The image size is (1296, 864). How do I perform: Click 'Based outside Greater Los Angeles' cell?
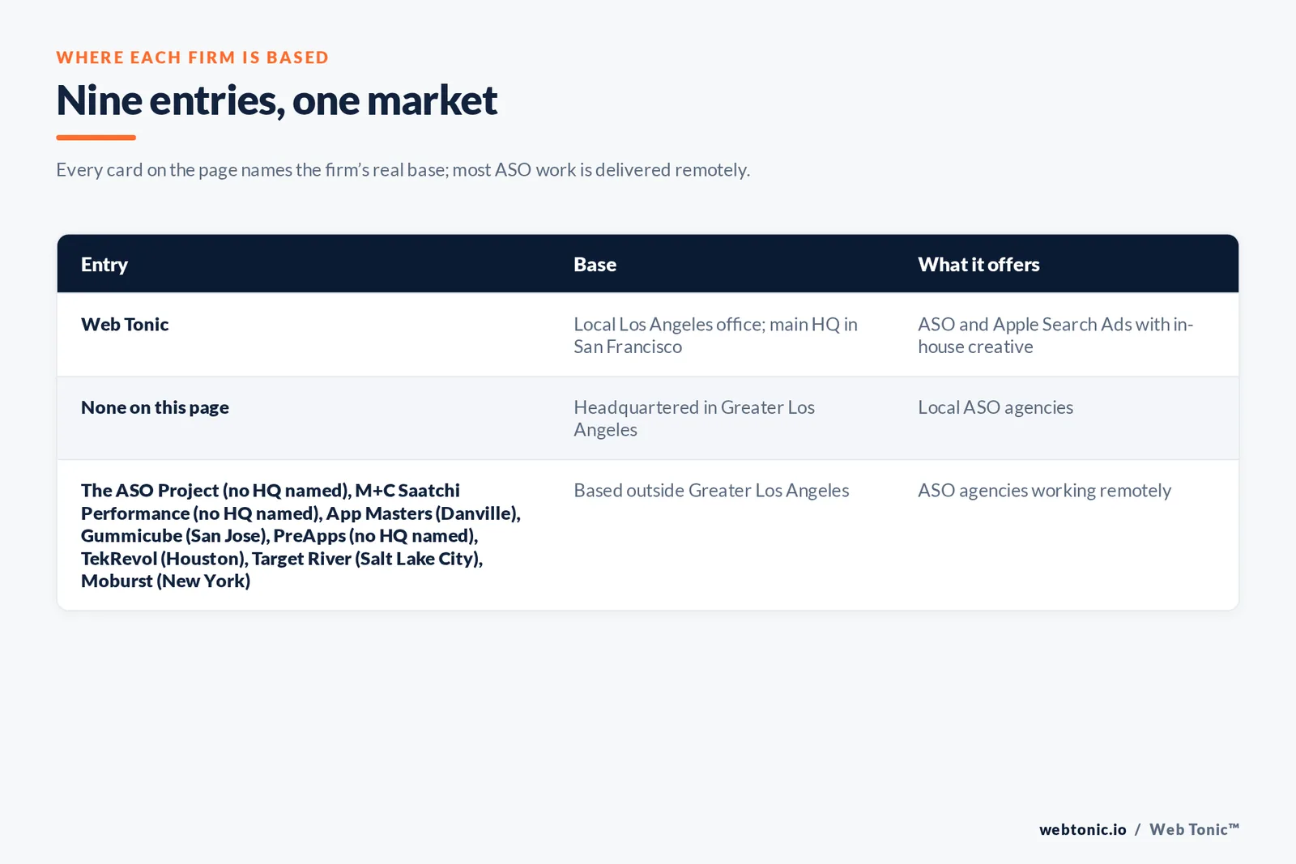[x=711, y=491]
